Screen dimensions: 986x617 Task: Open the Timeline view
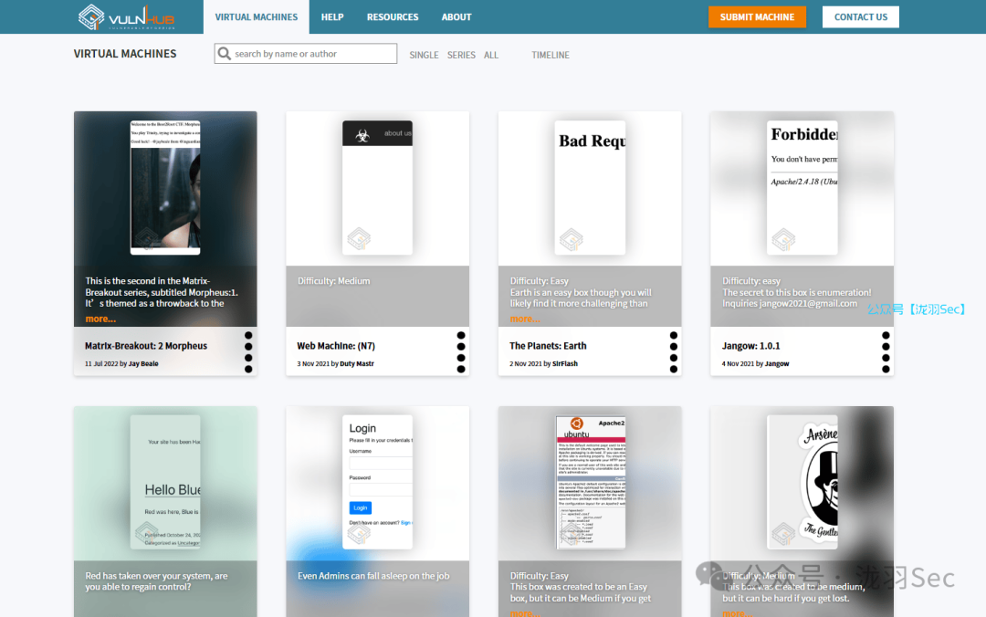pos(551,56)
